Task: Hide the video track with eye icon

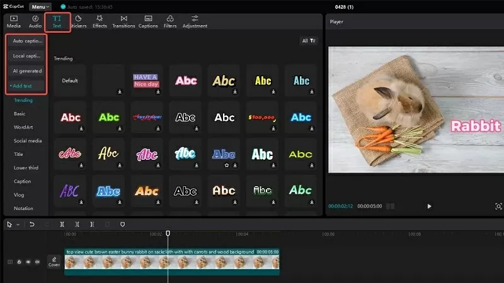Action: tap(28, 262)
